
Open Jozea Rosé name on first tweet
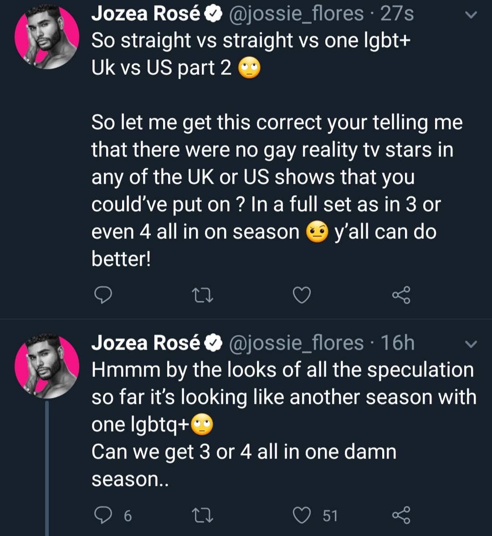(146, 14)
